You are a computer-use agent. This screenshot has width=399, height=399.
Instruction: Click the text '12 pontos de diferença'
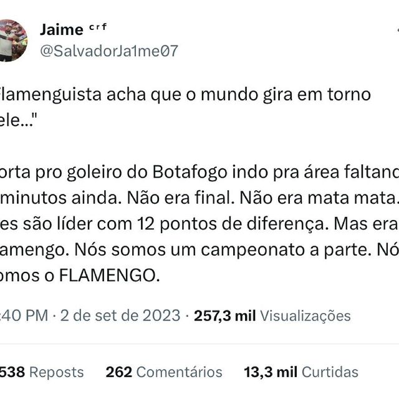pyautogui.click(x=231, y=224)
